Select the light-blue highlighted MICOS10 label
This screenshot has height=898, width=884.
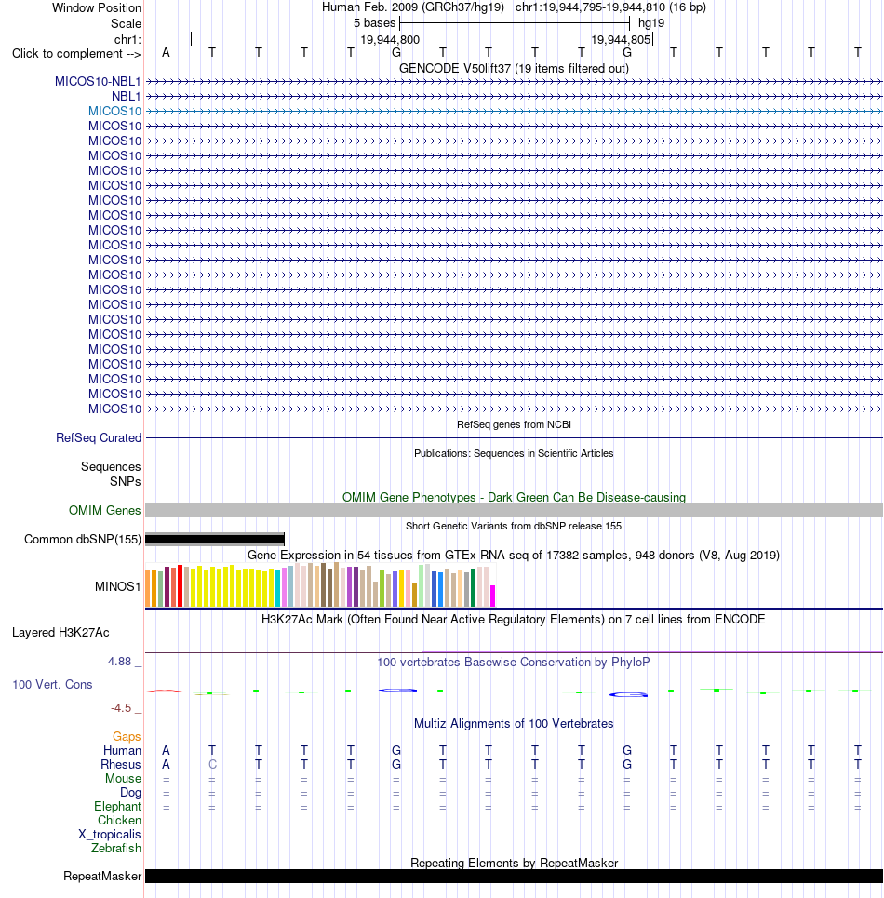pos(114,111)
